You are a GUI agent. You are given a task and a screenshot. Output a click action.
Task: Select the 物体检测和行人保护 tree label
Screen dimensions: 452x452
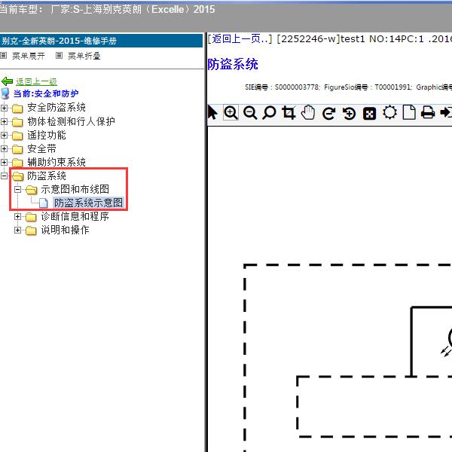click(72, 121)
